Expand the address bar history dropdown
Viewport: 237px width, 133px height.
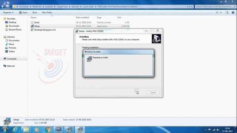(188, 7)
